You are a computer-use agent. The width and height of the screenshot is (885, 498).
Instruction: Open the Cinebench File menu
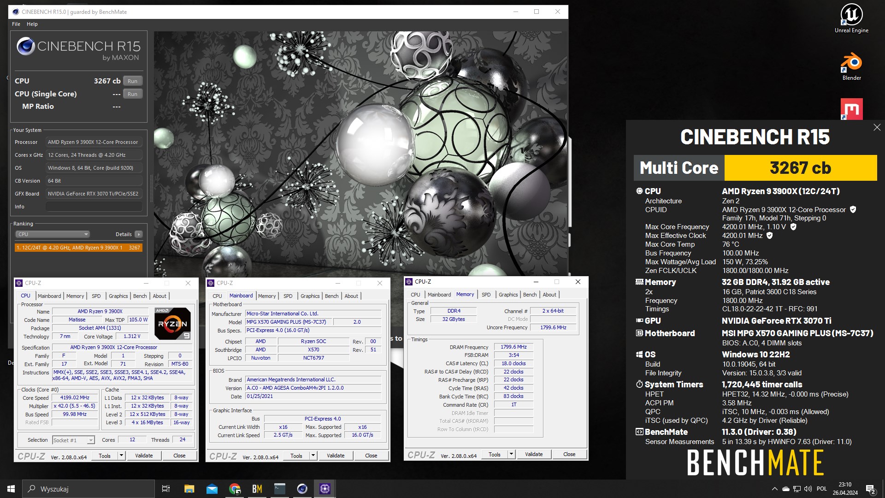(x=16, y=24)
